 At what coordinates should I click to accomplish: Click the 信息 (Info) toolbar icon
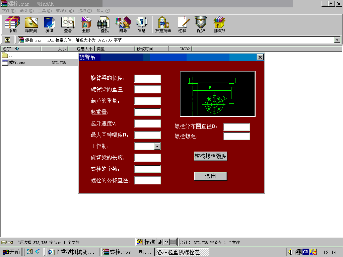[x=141, y=23]
